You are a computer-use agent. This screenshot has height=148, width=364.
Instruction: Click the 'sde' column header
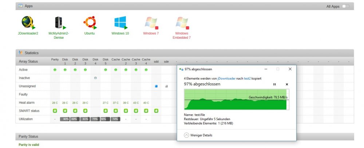pos(166,62)
